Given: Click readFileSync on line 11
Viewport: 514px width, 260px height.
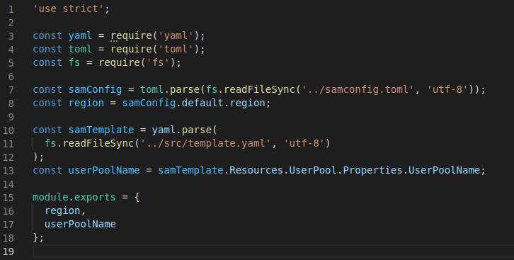Looking at the screenshot, I should [x=98, y=143].
